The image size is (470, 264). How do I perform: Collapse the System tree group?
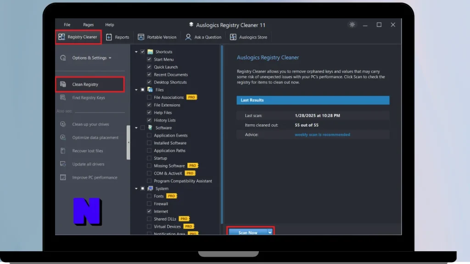pos(136,188)
